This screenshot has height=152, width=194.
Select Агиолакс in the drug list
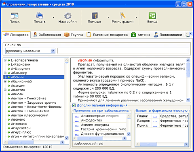coord(19,124)
